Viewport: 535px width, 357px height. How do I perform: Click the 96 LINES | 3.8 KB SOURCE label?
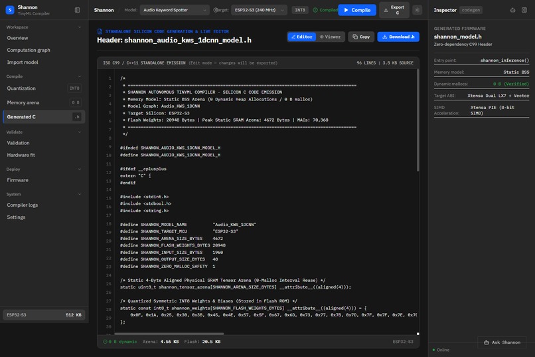pos(385,63)
